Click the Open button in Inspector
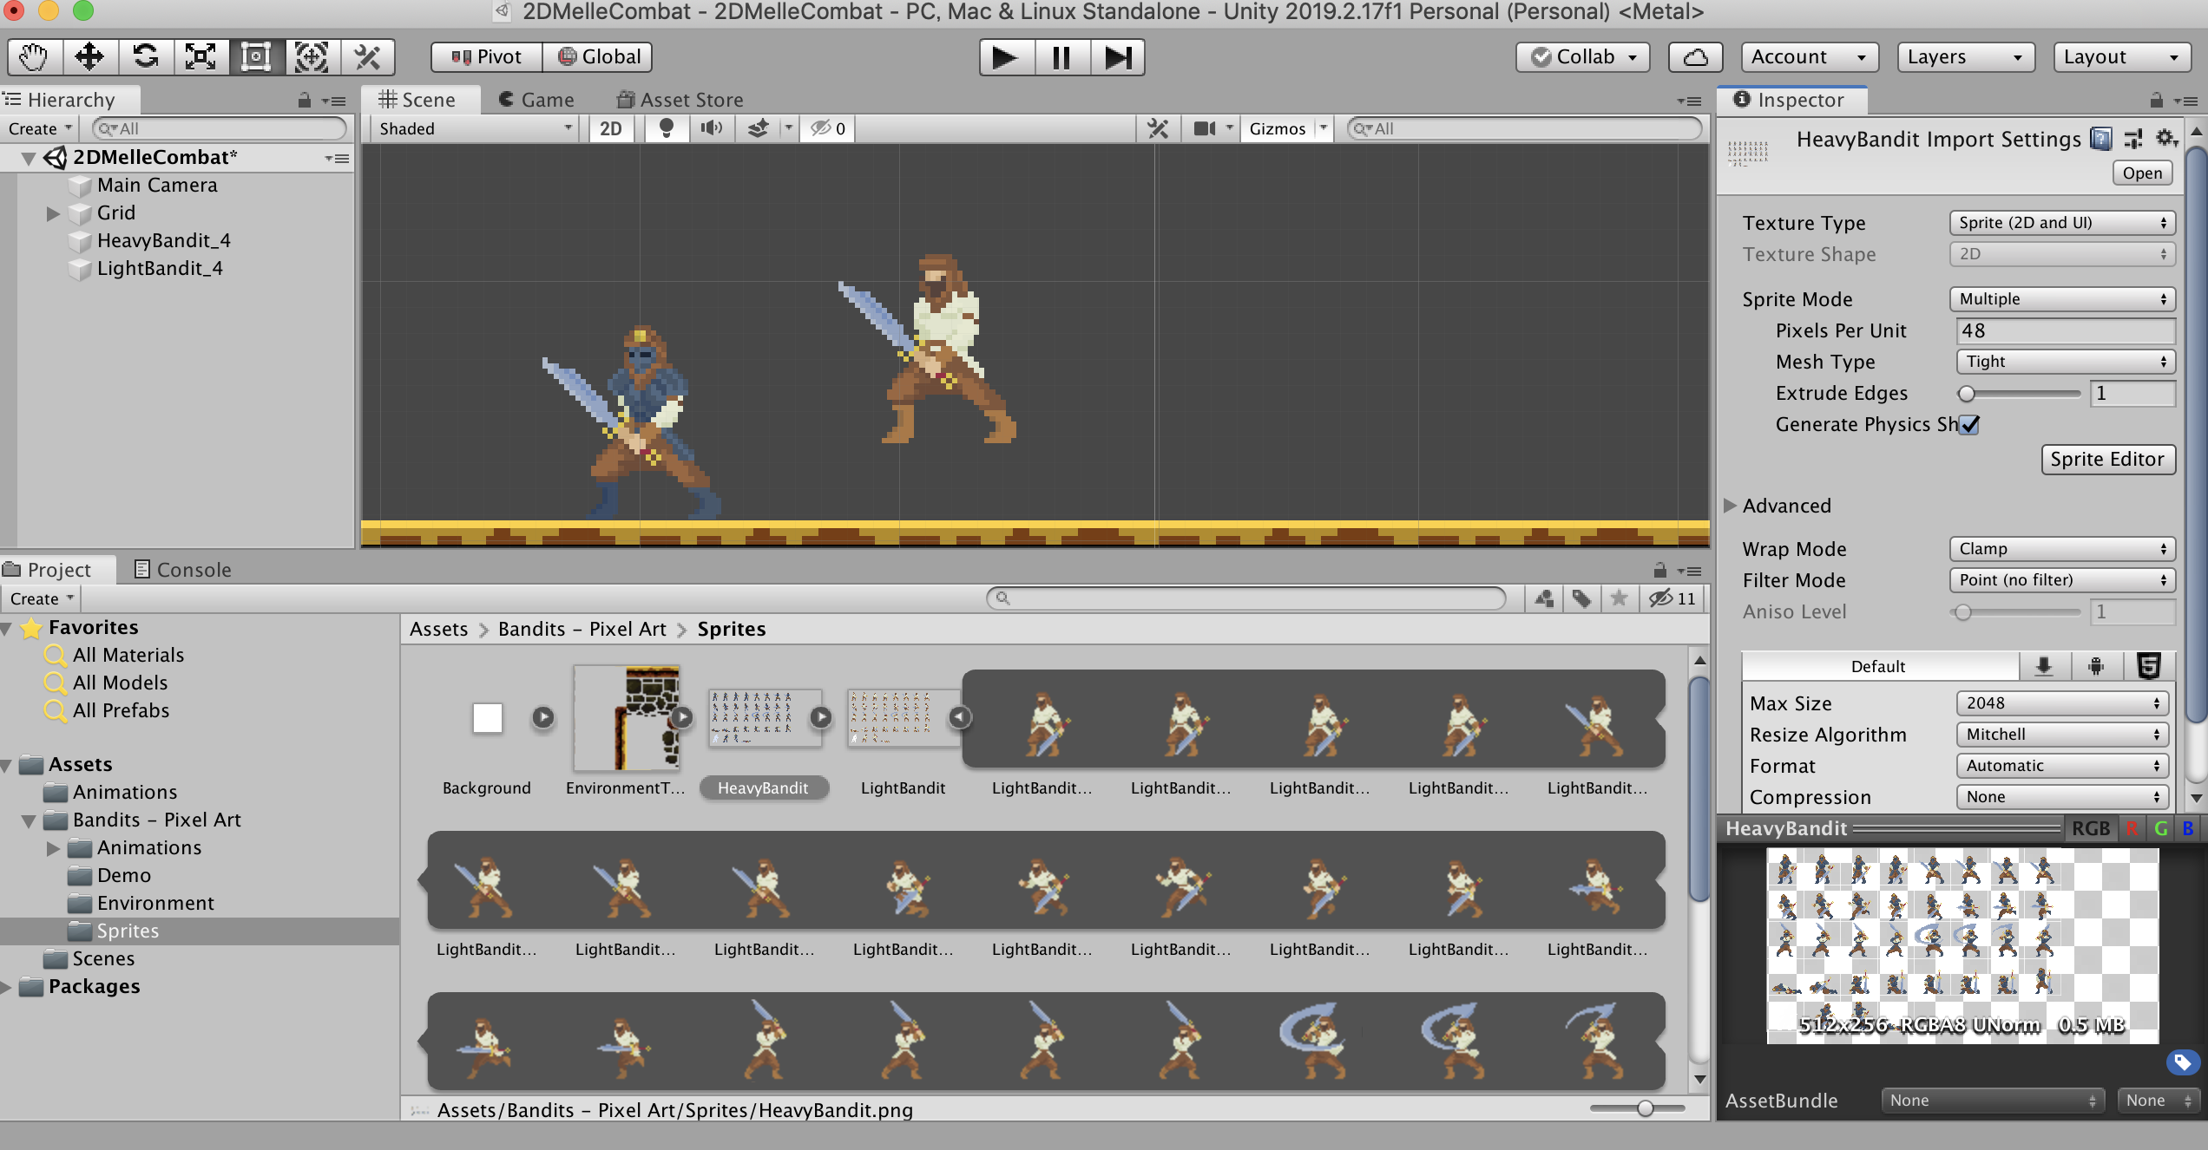This screenshot has height=1150, width=2208. tap(2142, 173)
